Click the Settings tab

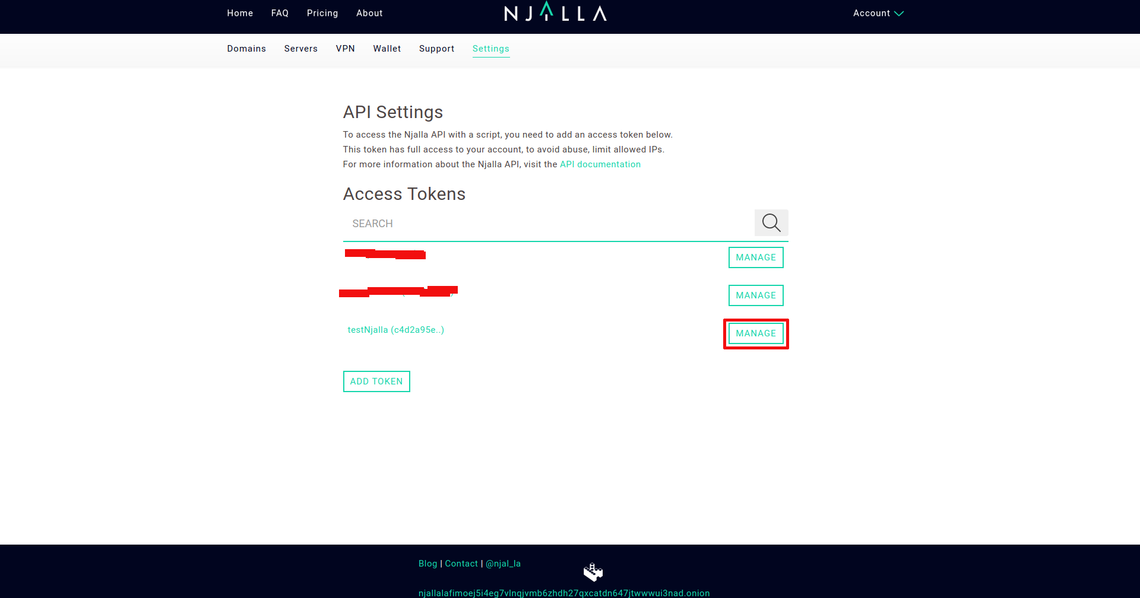(x=490, y=49)
